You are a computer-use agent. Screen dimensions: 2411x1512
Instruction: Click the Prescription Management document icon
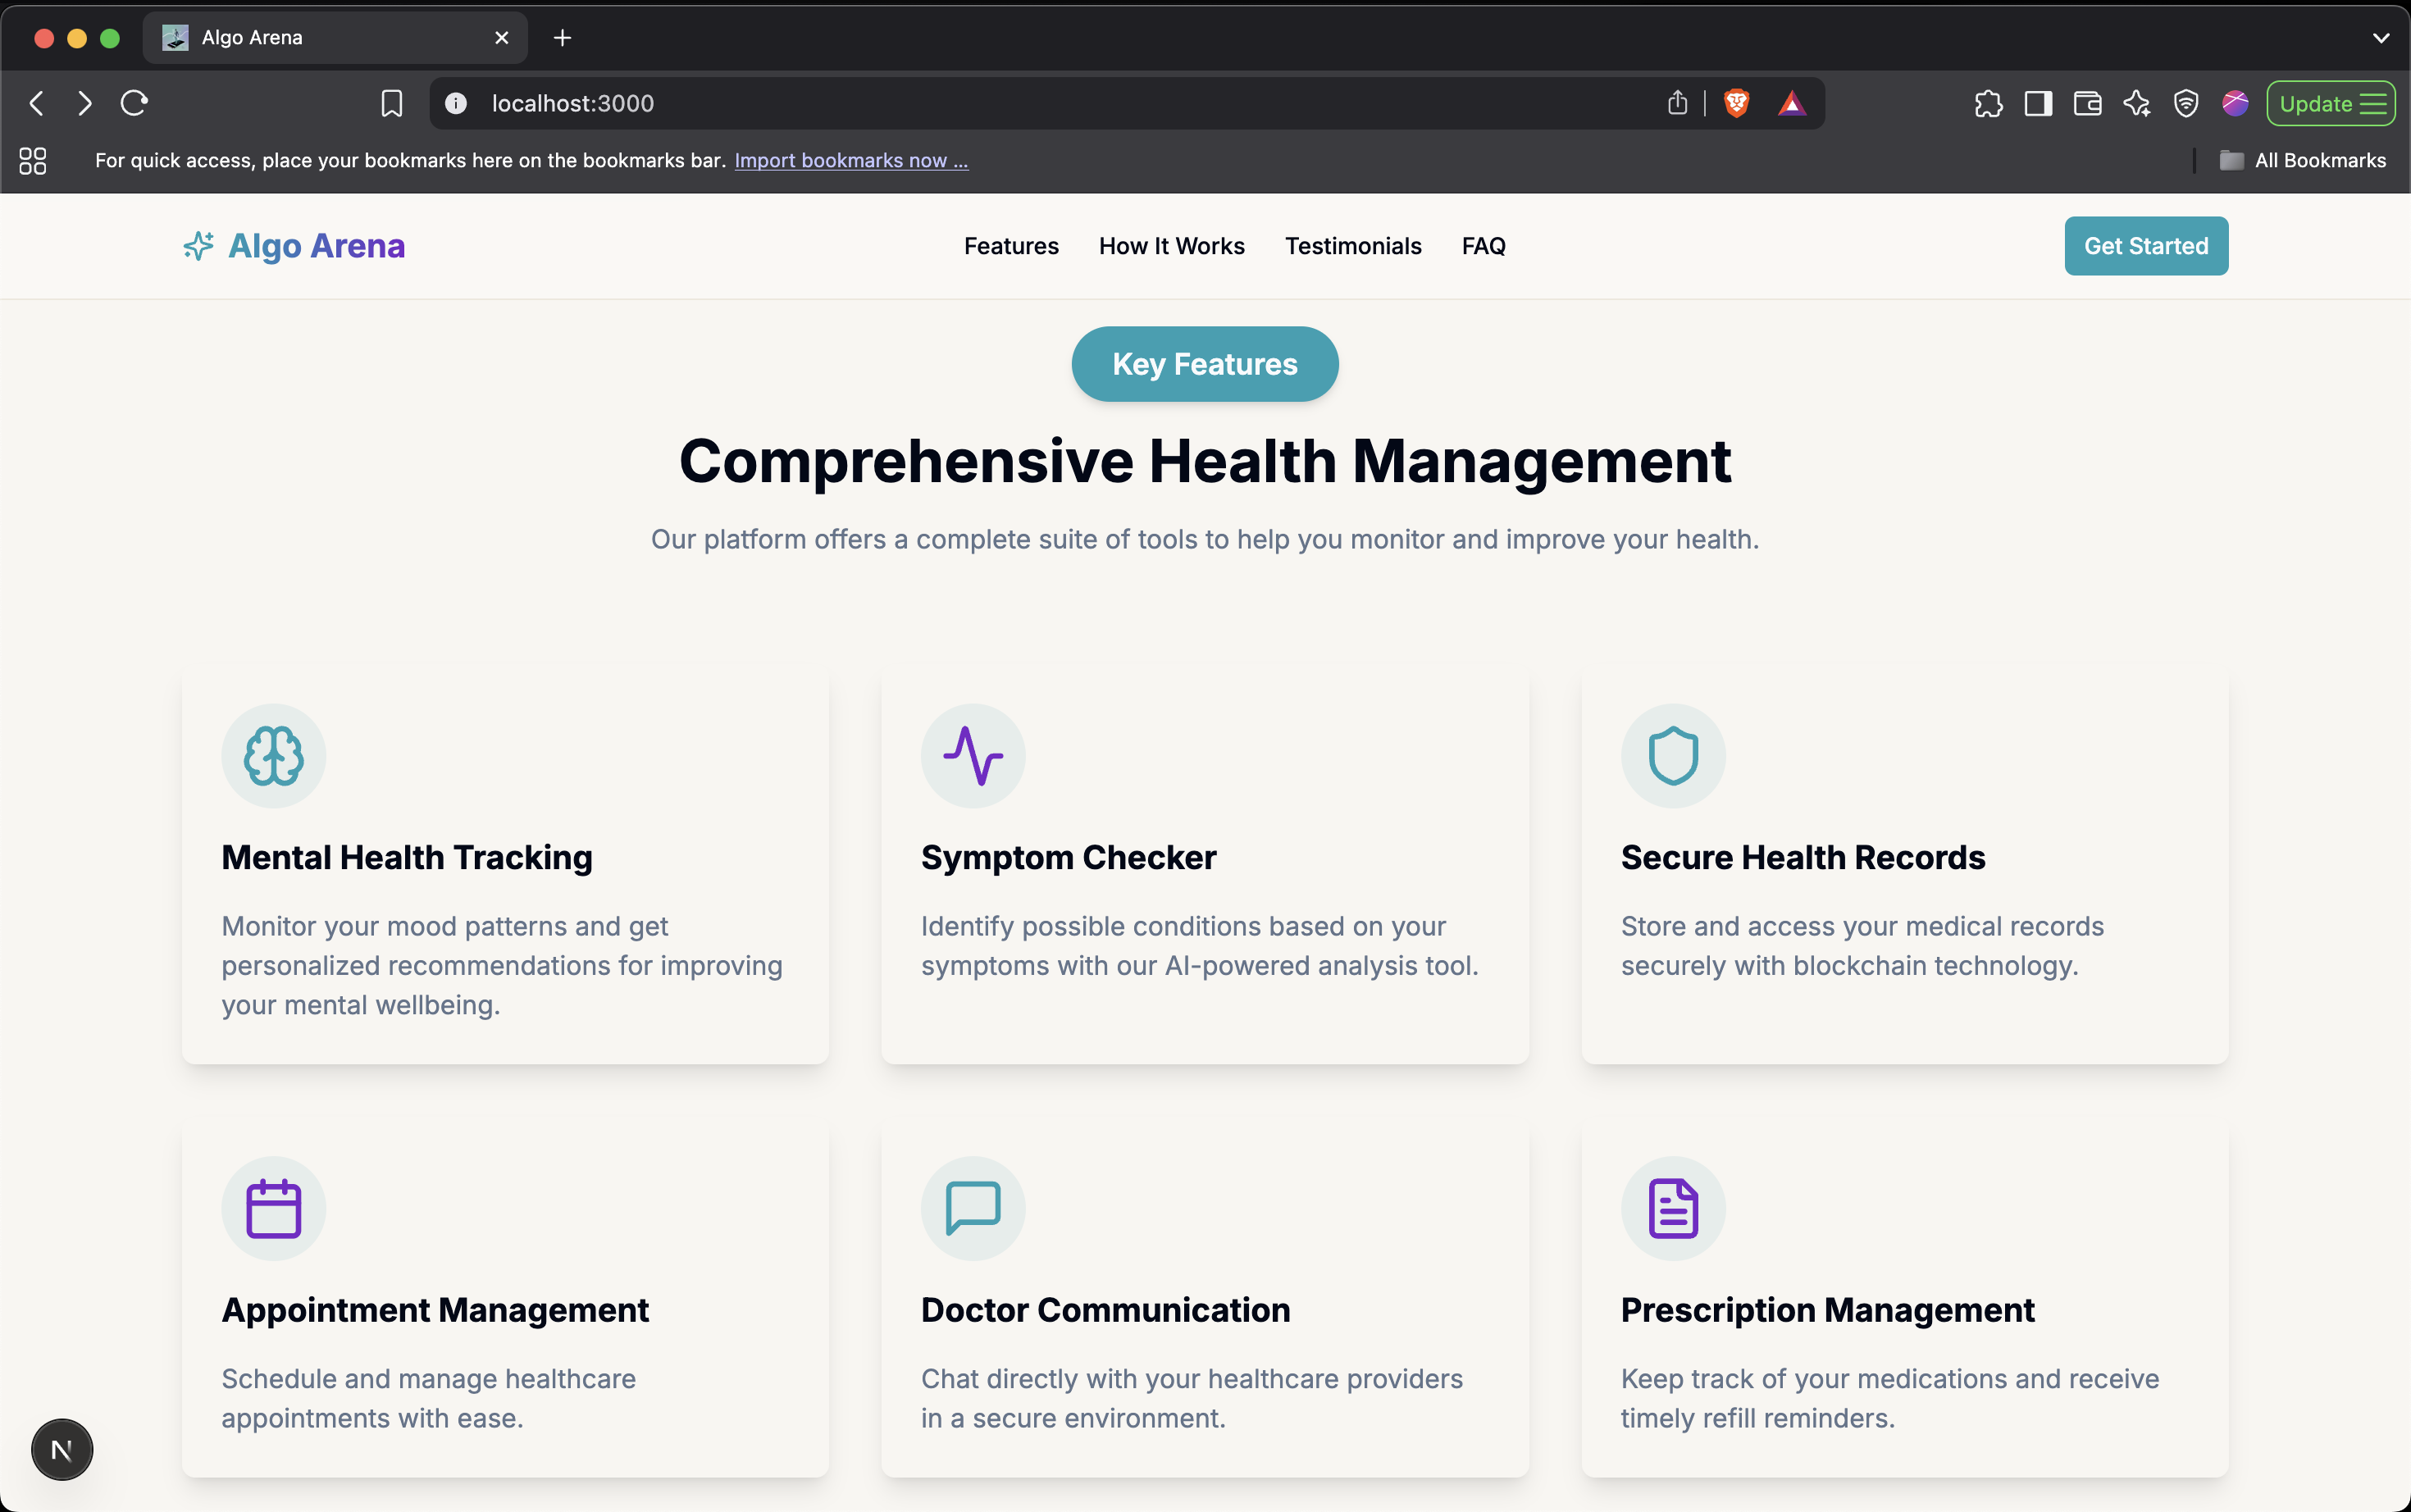pos(1672,1208)
